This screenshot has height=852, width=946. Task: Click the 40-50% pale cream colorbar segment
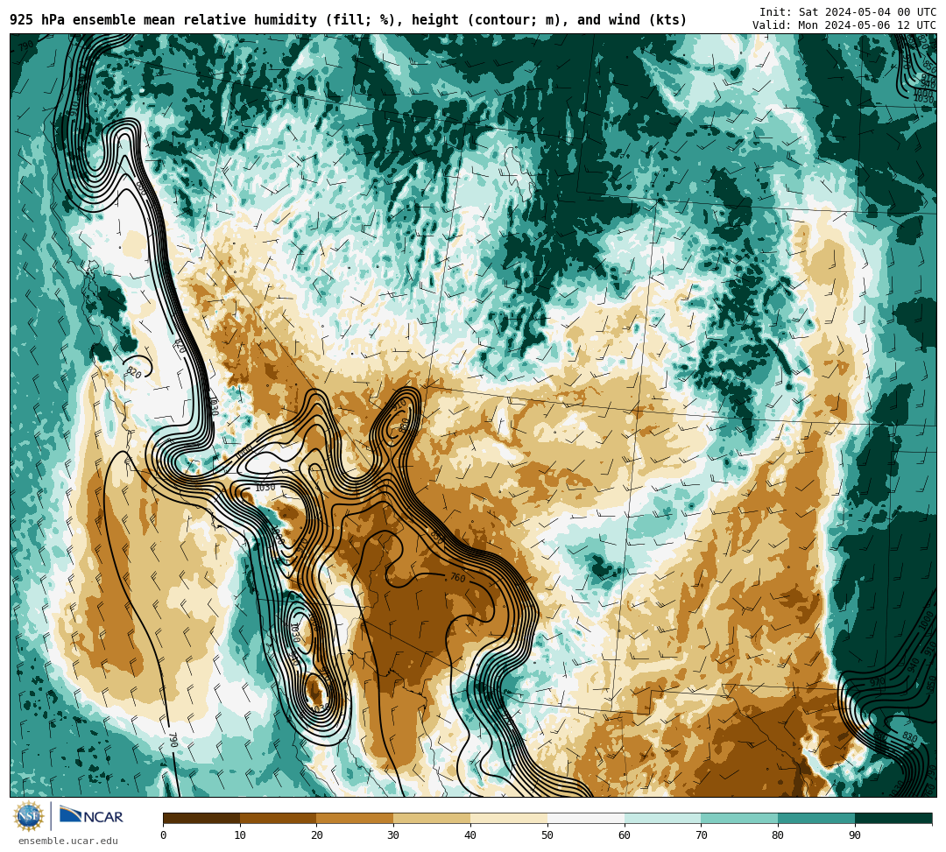[509, 818]
